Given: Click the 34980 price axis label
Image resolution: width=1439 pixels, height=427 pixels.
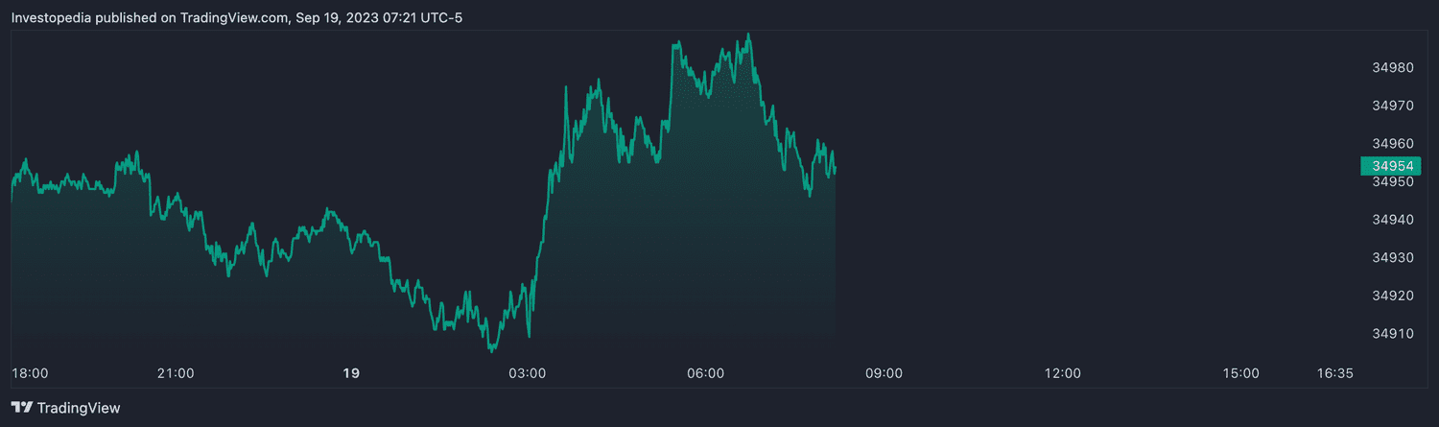Looking at the screenshot, I should [x=1394, y=68].
